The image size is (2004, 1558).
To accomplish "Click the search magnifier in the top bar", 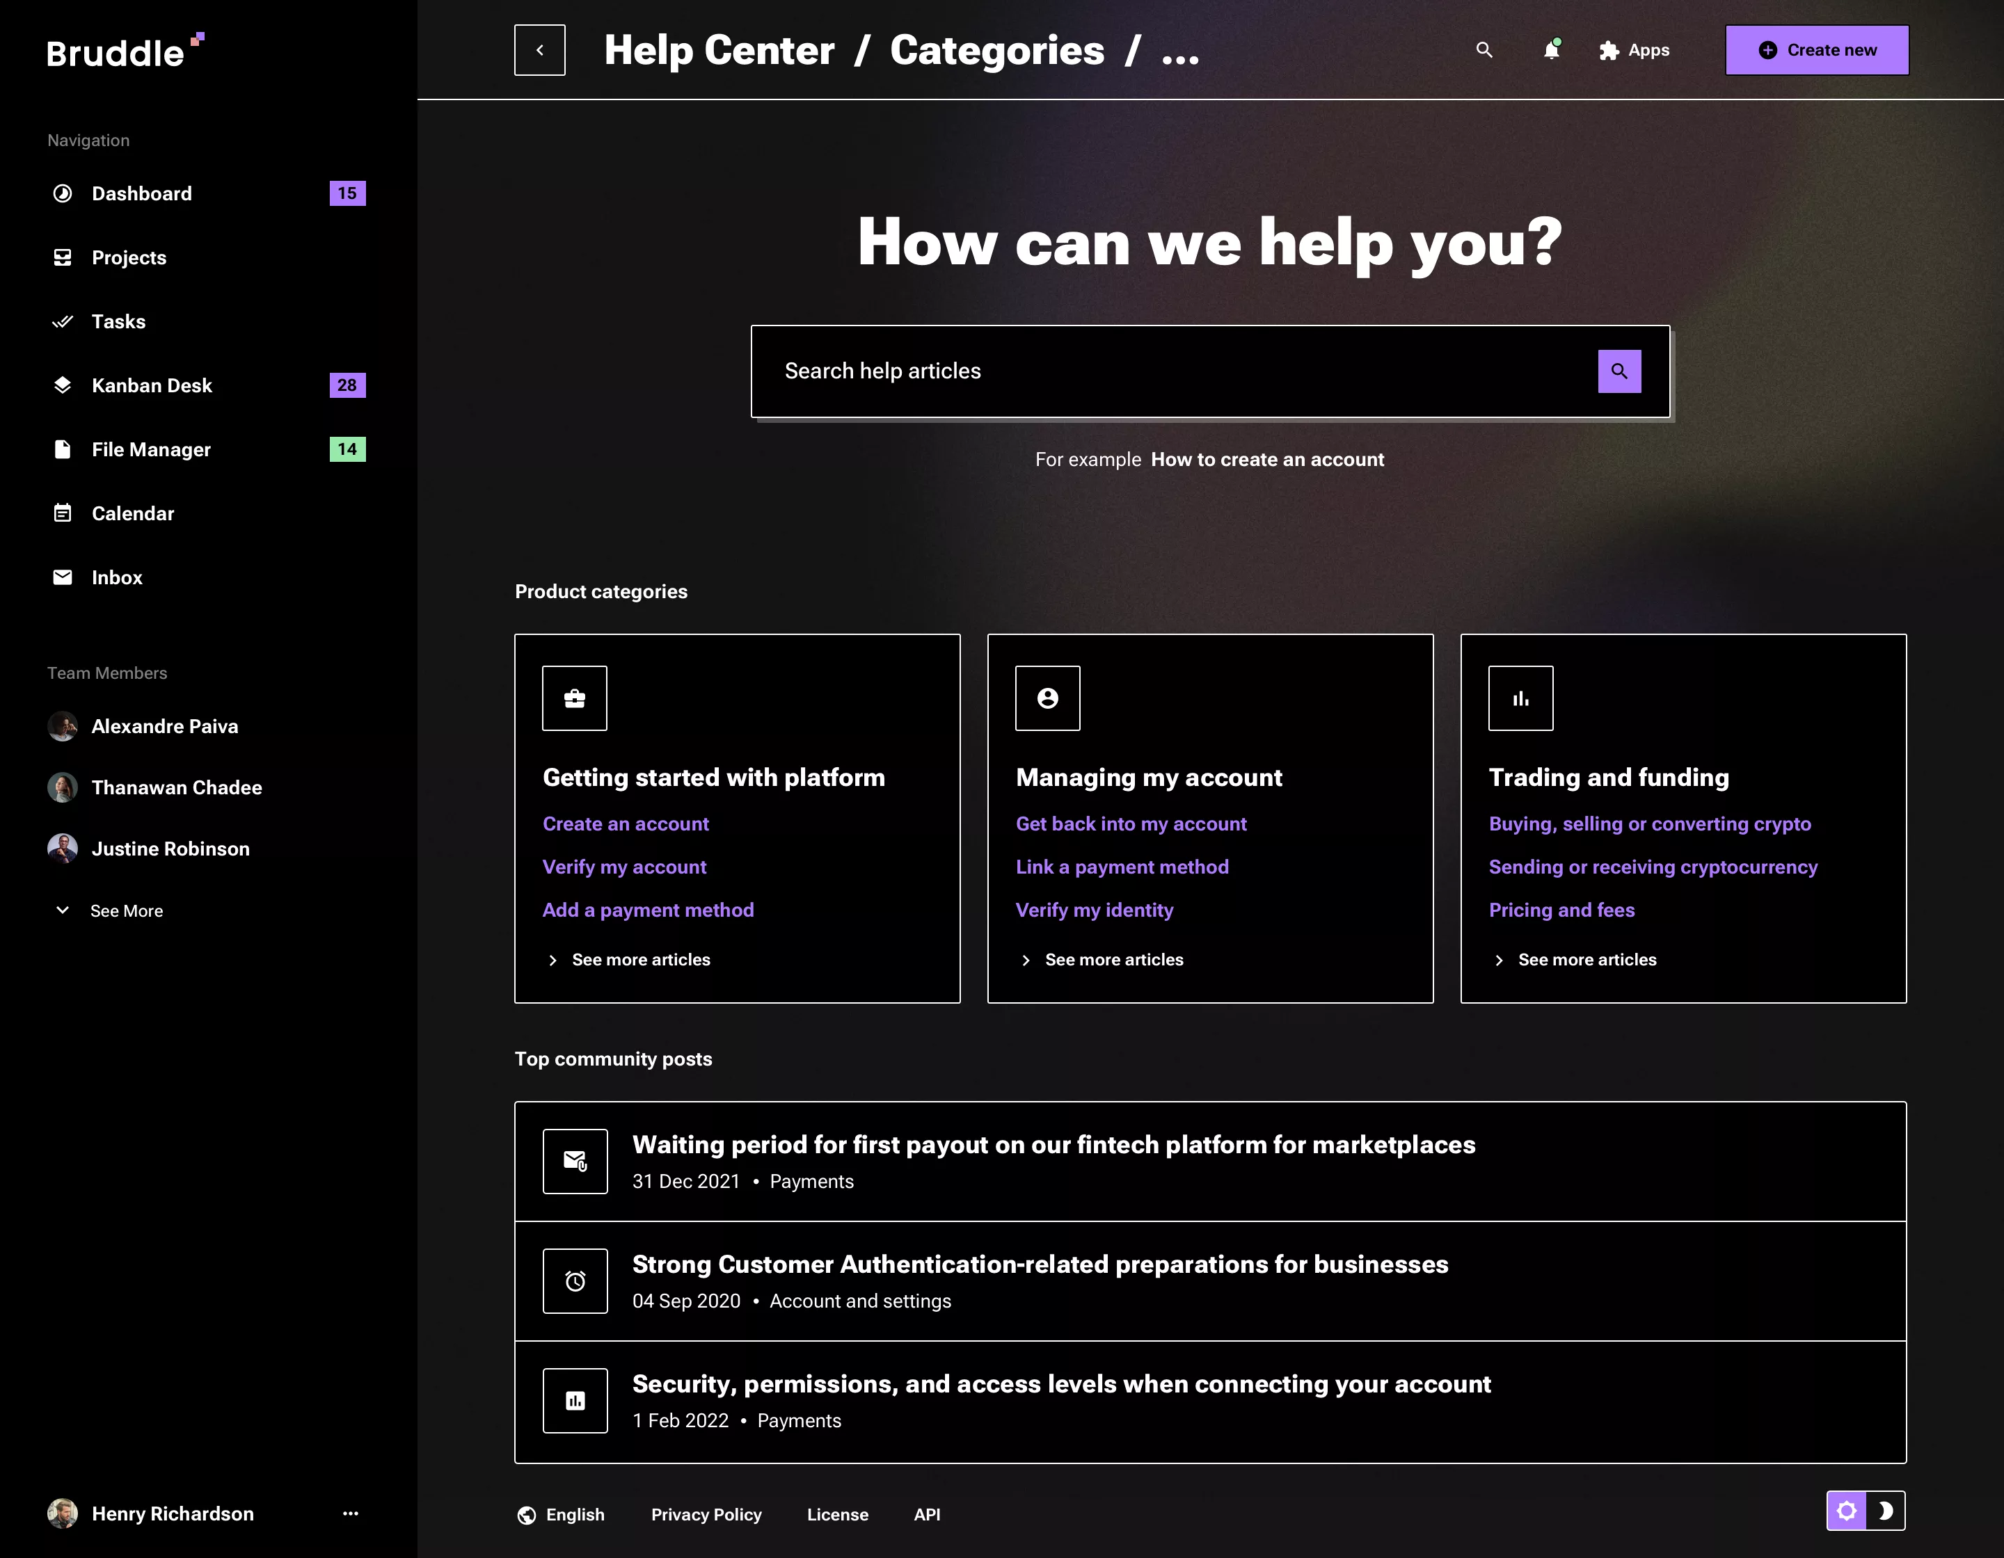I will (1485, 51).
